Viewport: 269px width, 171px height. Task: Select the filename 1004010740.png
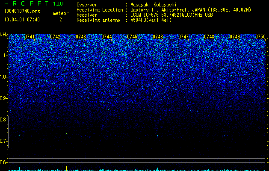pos(22,12)
